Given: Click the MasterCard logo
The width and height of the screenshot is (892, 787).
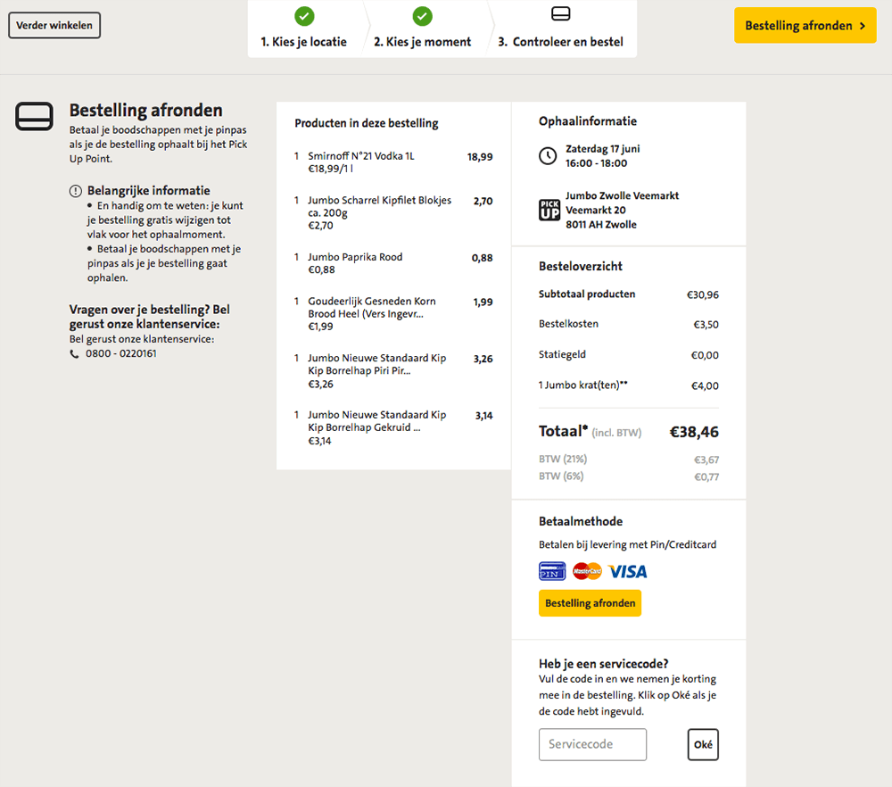Looking at the screenshot, I should [588, 571].
